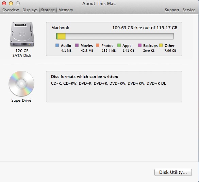The width and height of the screenshot is (199, 182).
Task: Click the '120 GB SATA Disk' label
Action: (22, 53)
